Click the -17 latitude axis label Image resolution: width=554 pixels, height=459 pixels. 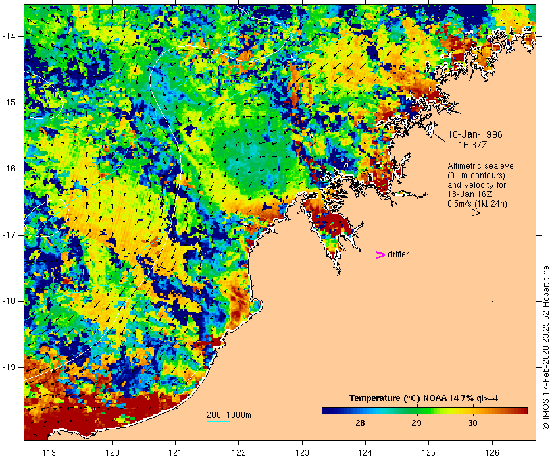(9, 235)
